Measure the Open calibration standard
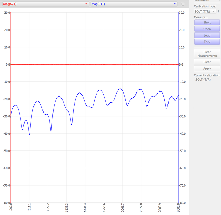Image resolution: width=221 pixels, height=215 pixels. pyautogui.click(x=207, y=29)
